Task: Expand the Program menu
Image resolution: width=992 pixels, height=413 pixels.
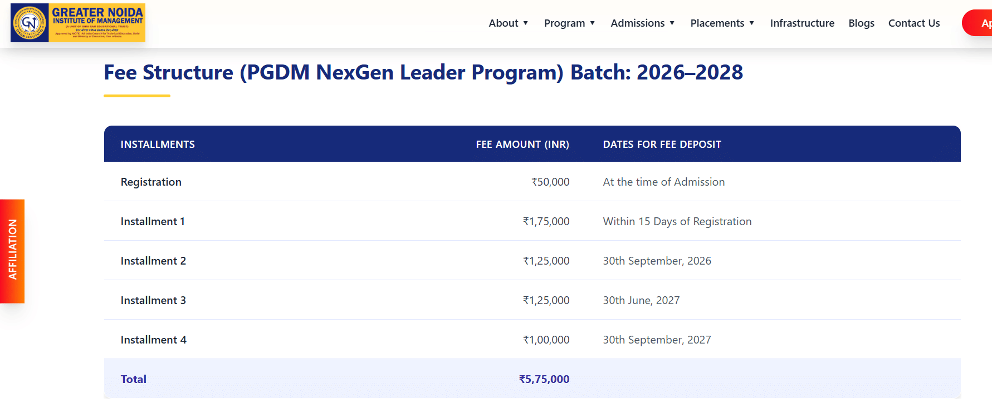Action: (569, 23)
